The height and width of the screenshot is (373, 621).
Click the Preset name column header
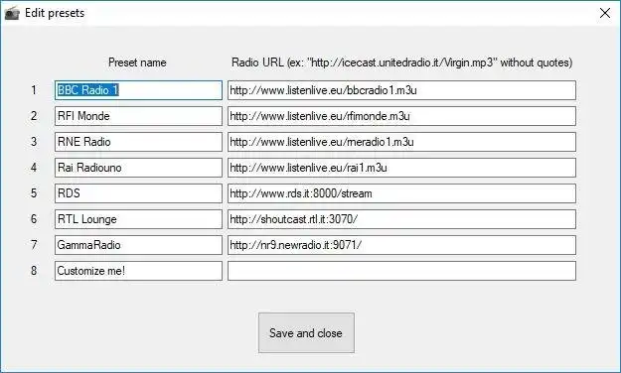(137, 62)
